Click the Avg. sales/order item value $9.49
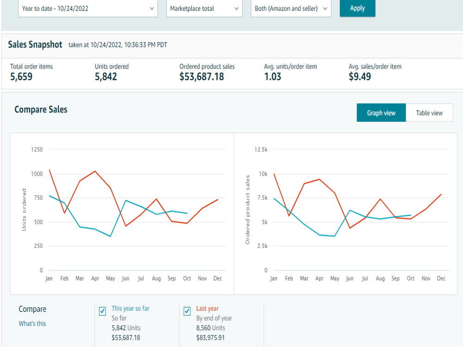 360,77
